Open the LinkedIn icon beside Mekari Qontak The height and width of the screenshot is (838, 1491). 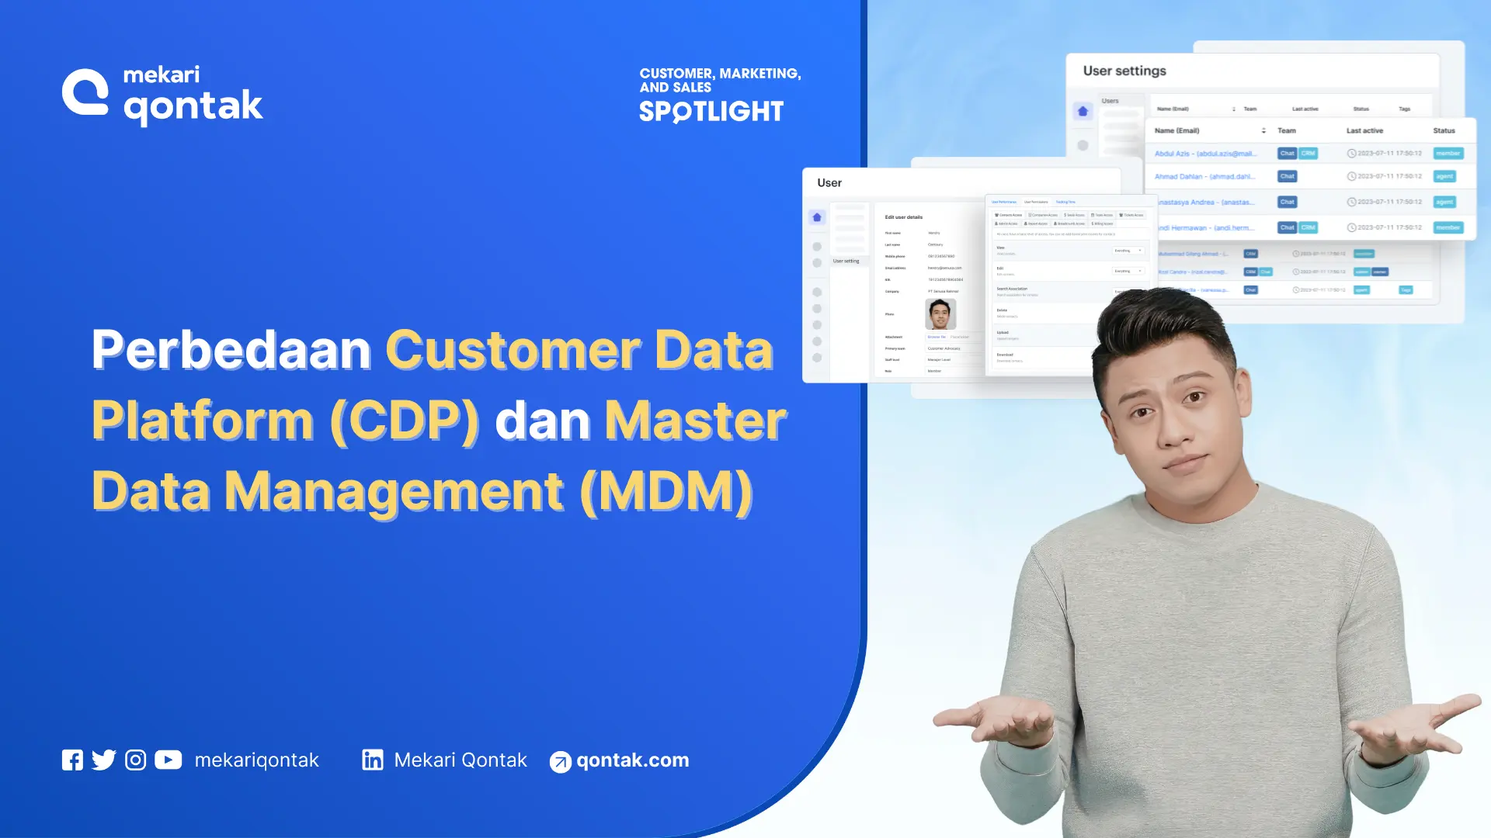(373, 760)
